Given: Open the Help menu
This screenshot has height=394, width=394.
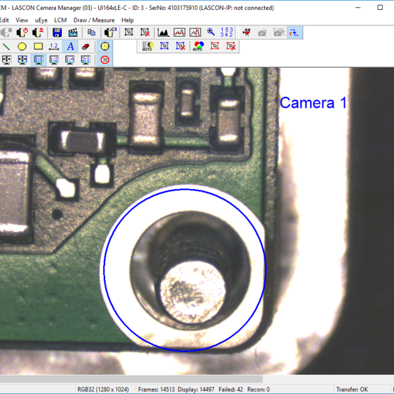Looking at the screenshot, I should click(127, 20).
